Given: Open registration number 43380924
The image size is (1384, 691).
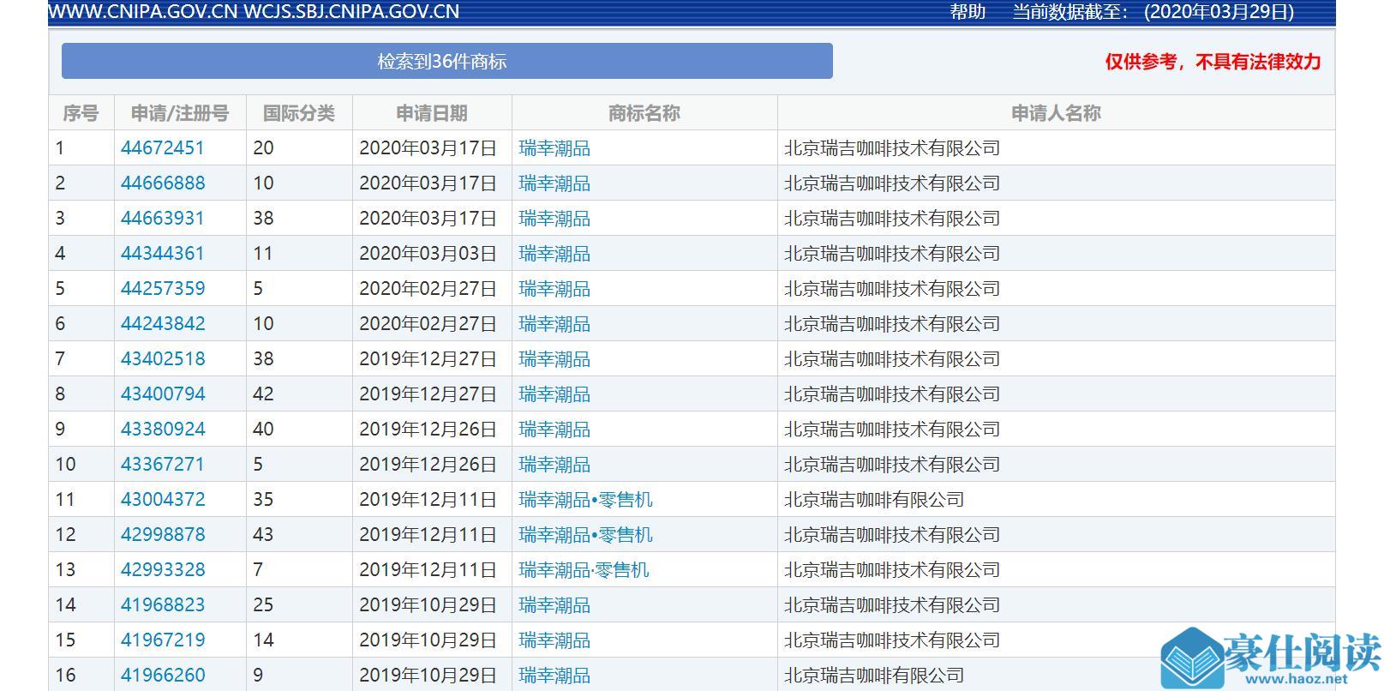Looking at the screenshot, I should point(163,430).
